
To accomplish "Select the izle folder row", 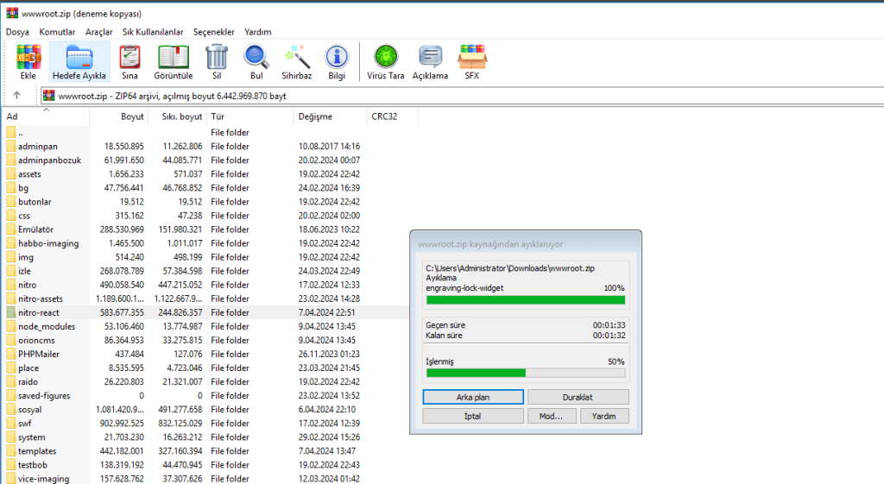I will click(x=205, y=271).
